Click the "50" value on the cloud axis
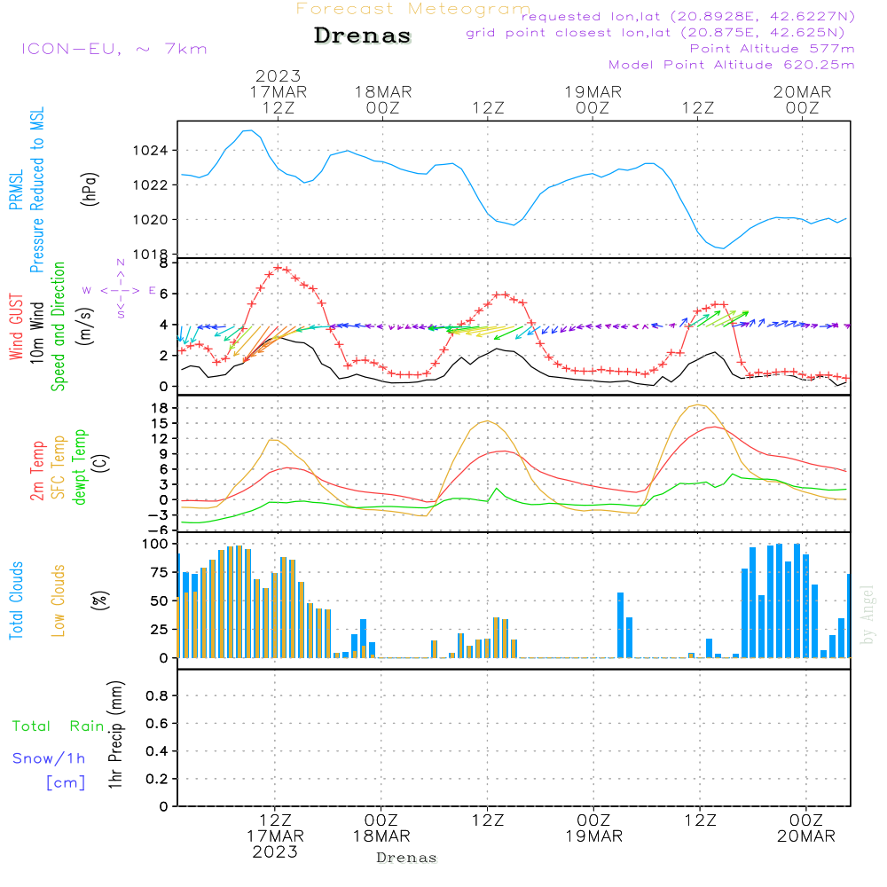The height and width of the screenshot is (887, 887). tap(160, 600)
